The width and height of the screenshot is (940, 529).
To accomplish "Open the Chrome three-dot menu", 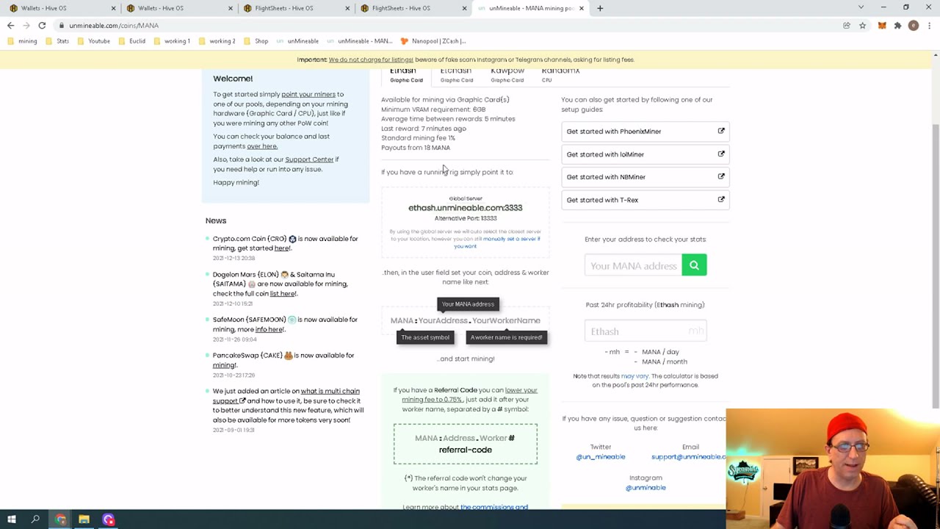I will [x=929, y=26].
